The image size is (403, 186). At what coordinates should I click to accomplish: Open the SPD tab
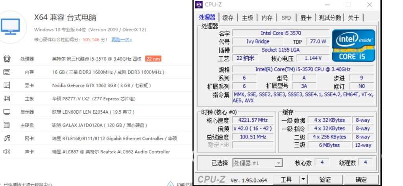point(286,18)
